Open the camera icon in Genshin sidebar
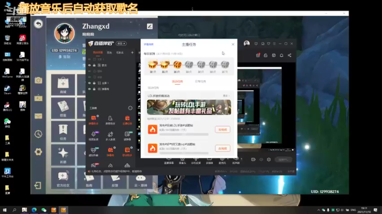Screen dimensions: 382x214 (38, 80)
